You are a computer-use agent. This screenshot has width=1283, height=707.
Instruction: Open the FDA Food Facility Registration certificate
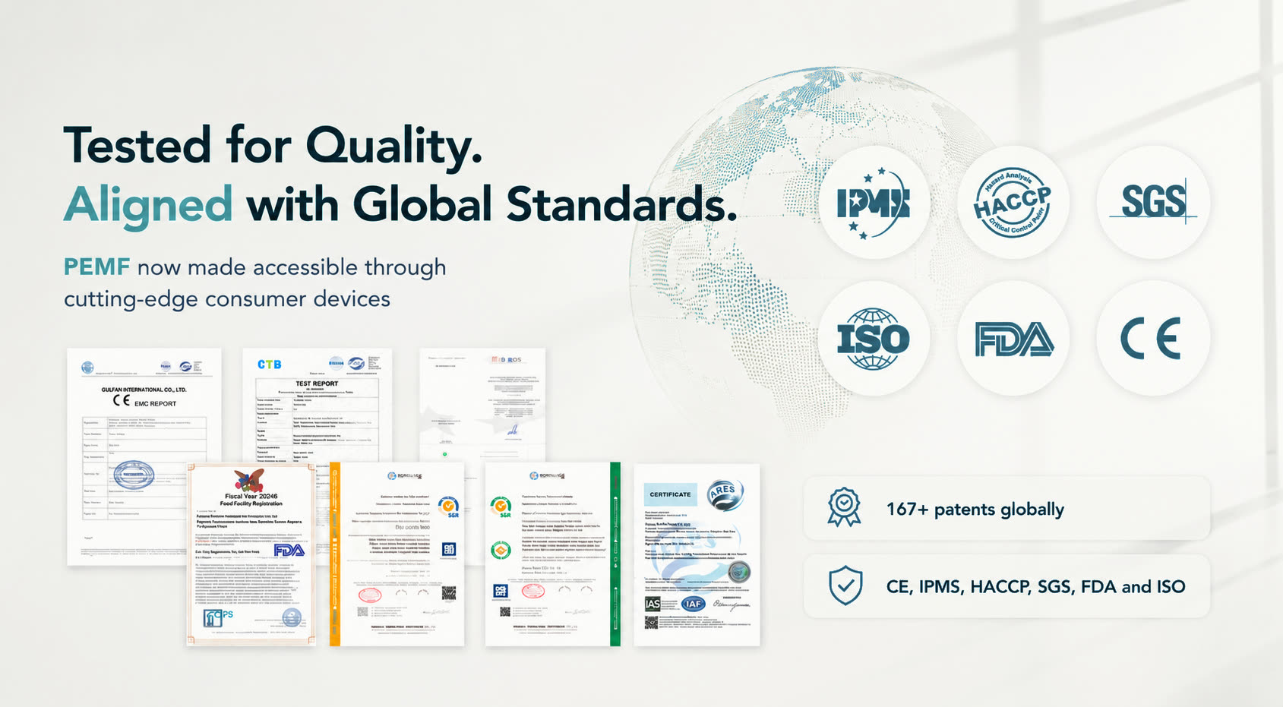pyautogui.click(x=251, y=554)
